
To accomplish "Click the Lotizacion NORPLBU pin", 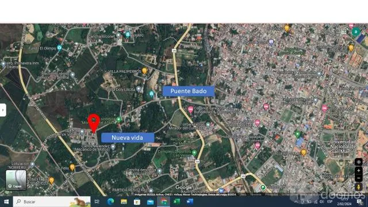I will 32,164.
